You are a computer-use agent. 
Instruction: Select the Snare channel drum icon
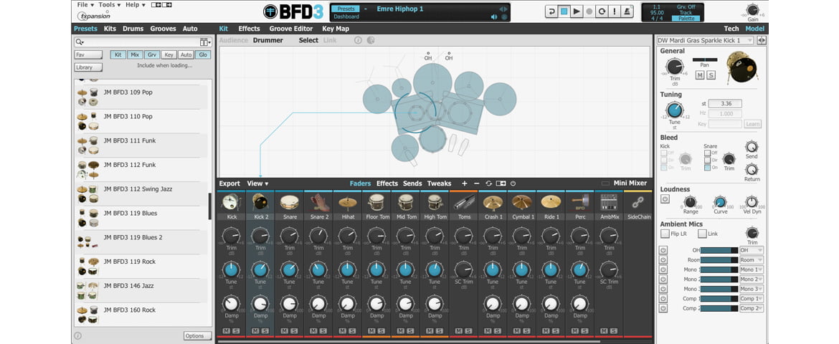(290, 202)
